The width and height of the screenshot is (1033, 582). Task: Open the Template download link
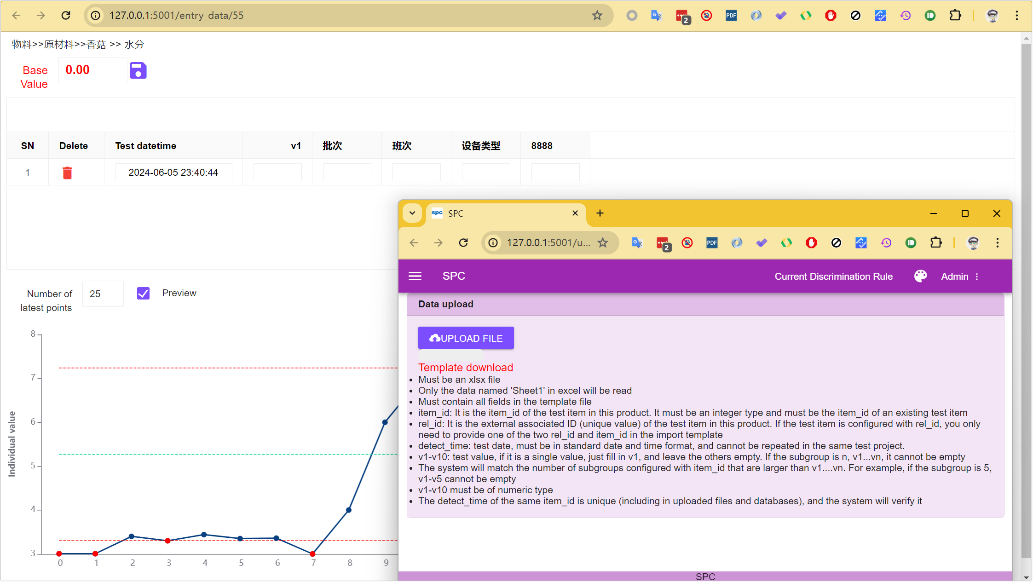pos(466,368)
